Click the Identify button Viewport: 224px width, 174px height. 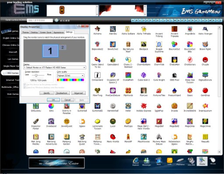pyautogui.click(x=47, y=93)
